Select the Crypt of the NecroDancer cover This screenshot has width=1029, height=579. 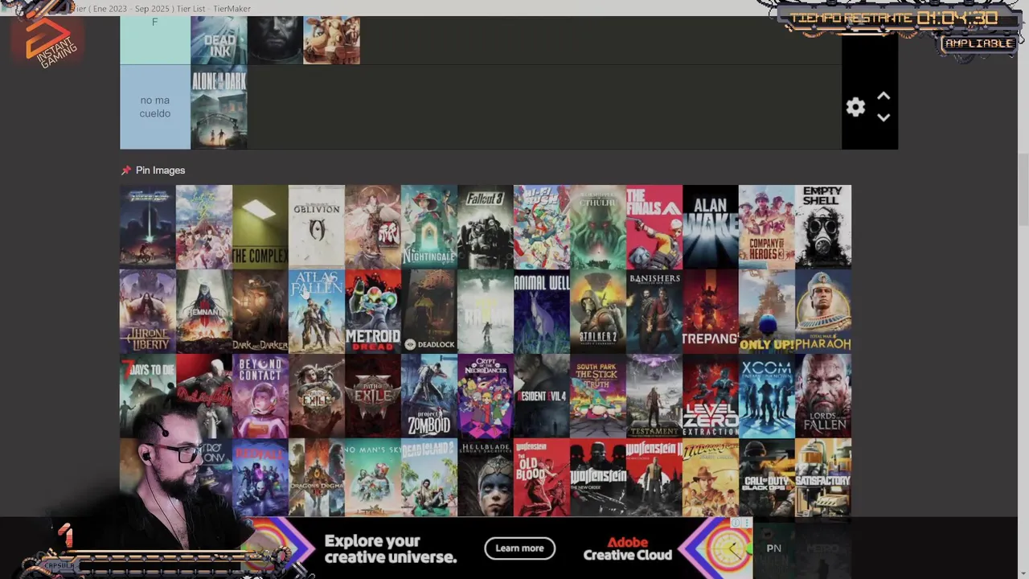pos(486,396)
